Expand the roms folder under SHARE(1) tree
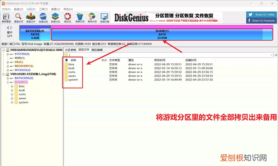 (x=12, y=94)
